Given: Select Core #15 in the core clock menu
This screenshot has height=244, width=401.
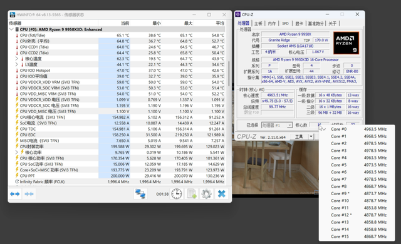Looking at the screenshot, I should click(x=357, y=236).
